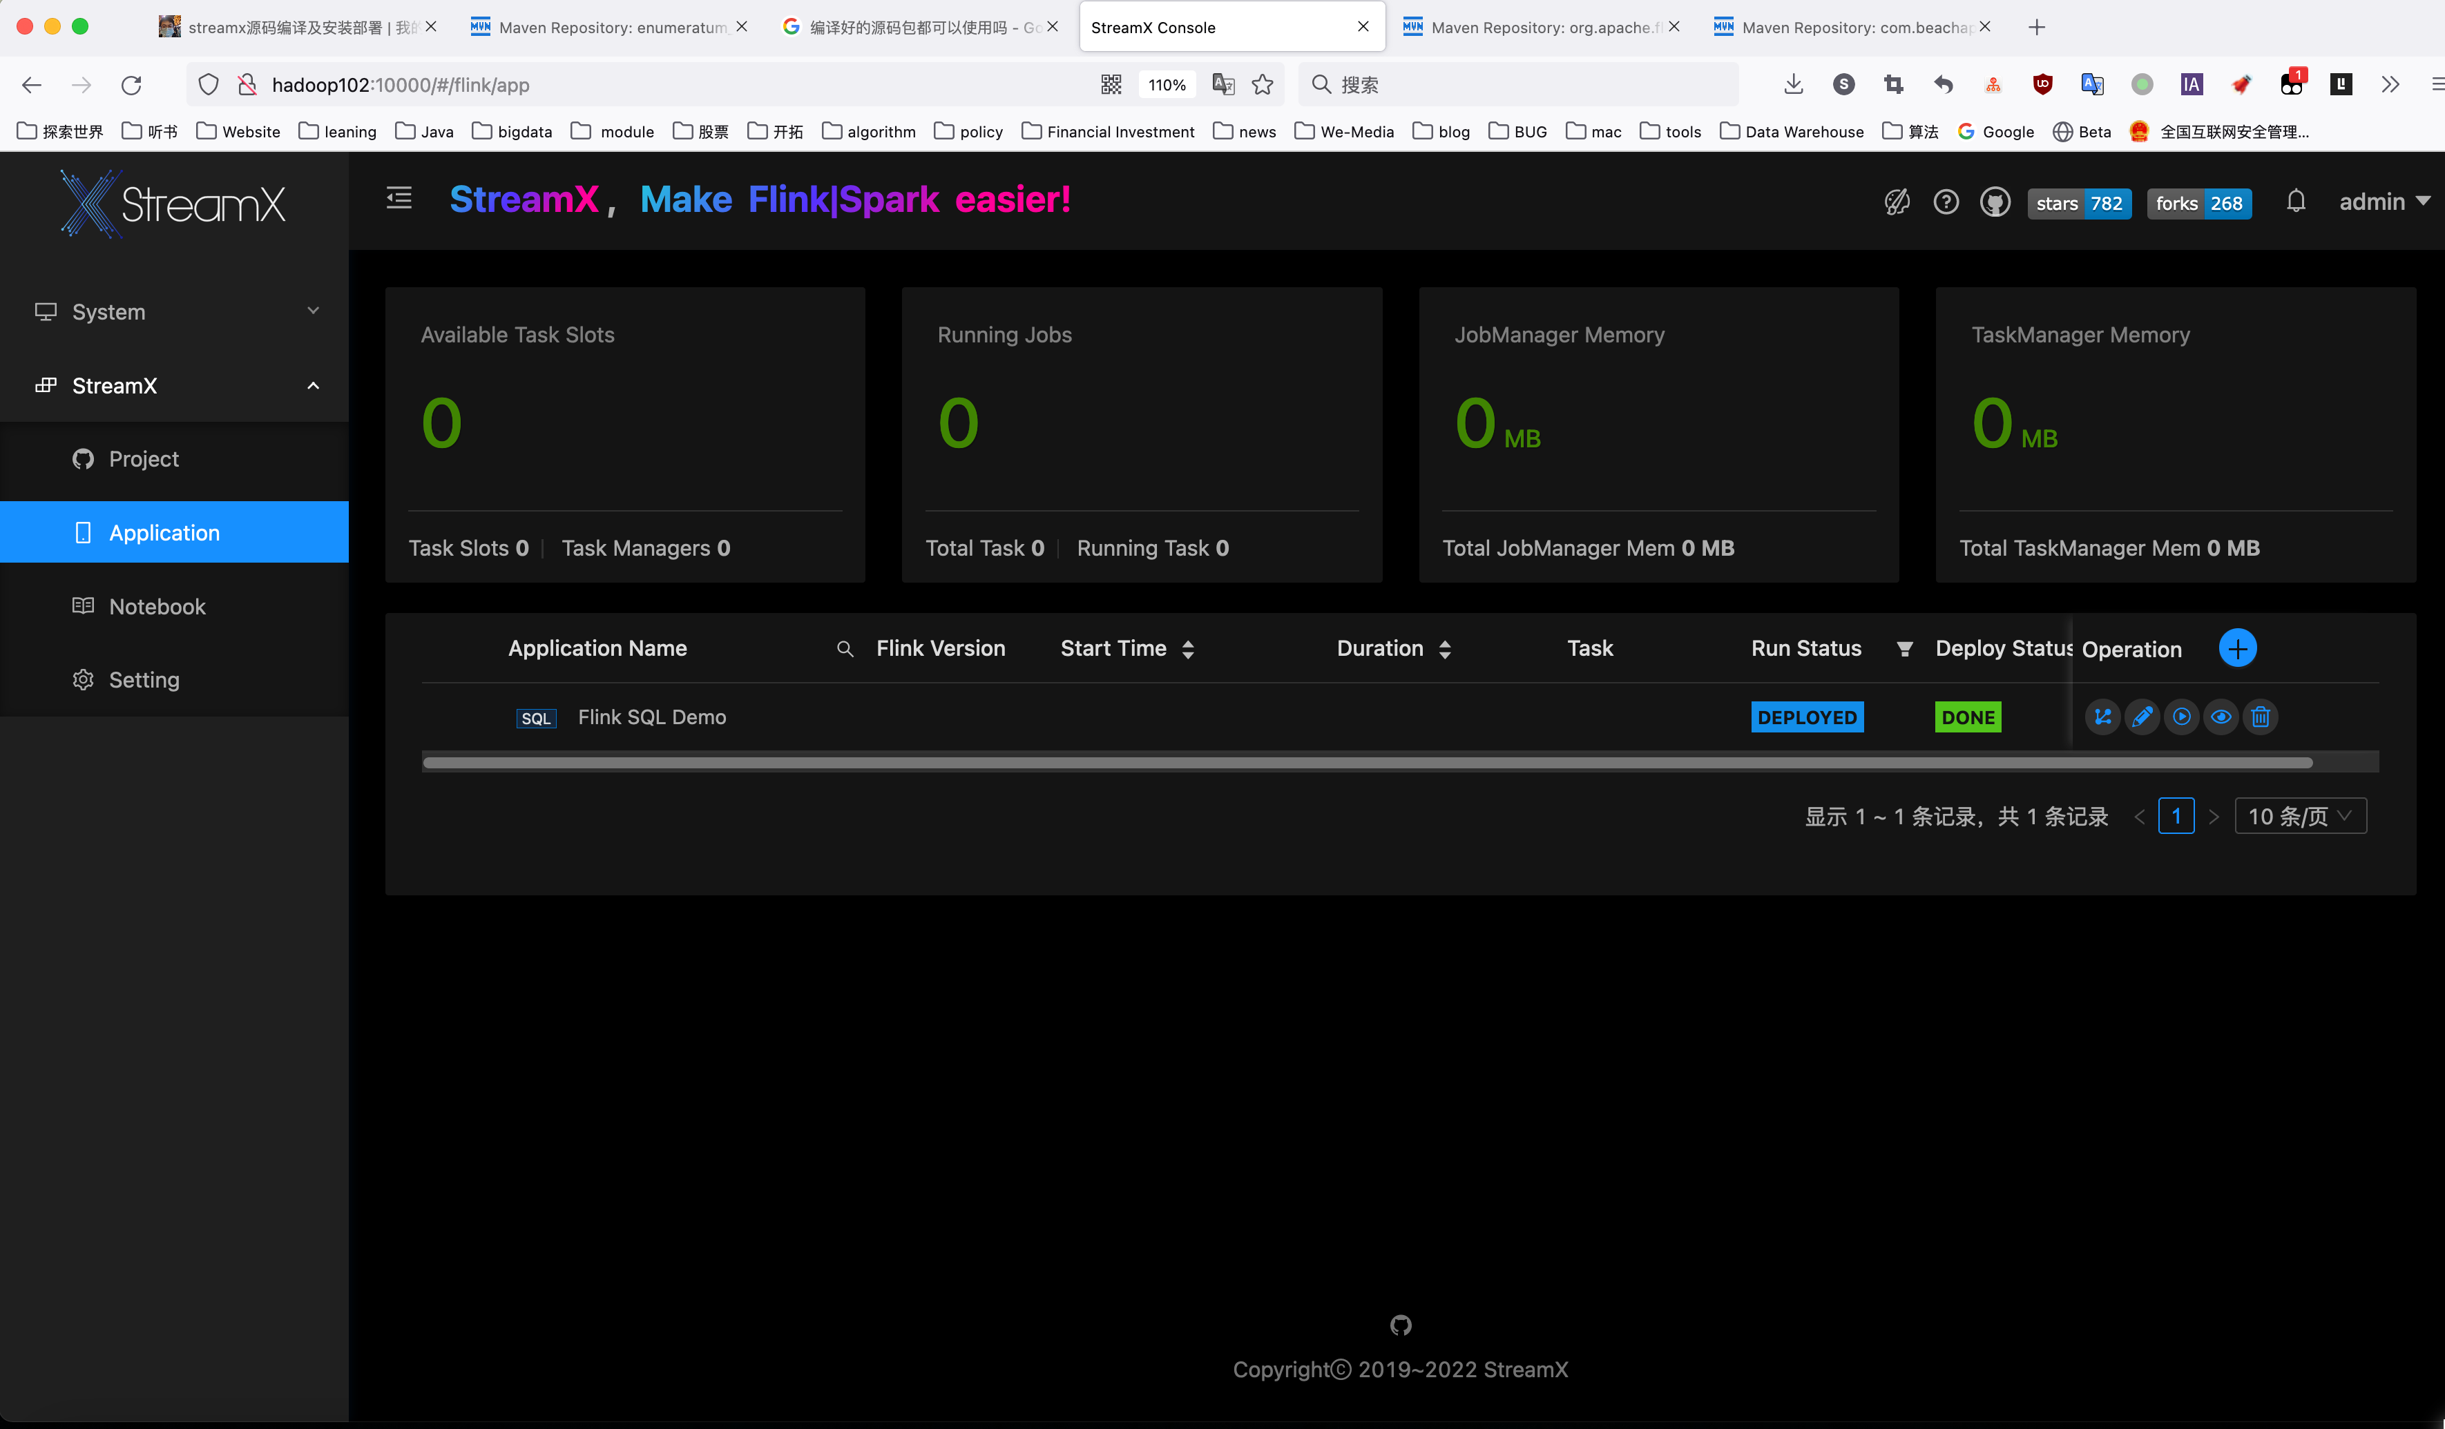The height and width of the screenshot is (1429, 2445).
Task: Show more extensions overflow arrow
Action: tap(2390, 86)
